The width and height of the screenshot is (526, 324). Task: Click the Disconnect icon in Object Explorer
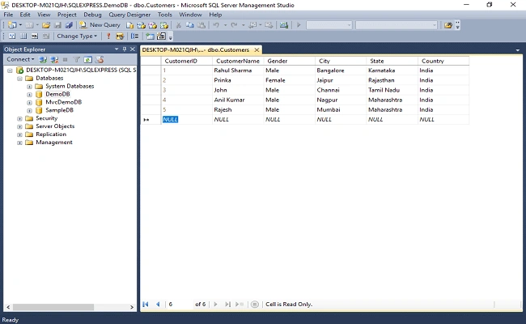(x=54, y=60)
